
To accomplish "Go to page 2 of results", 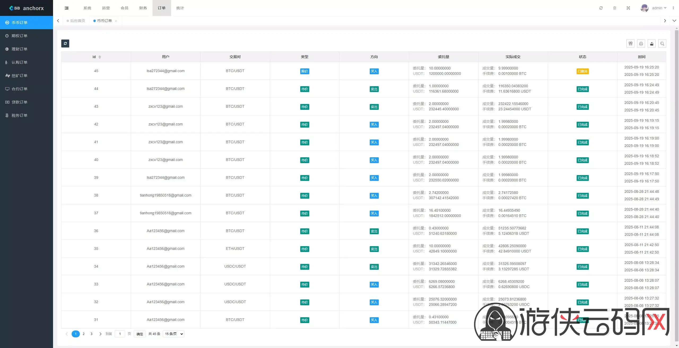I will click(x=84, y=334).
